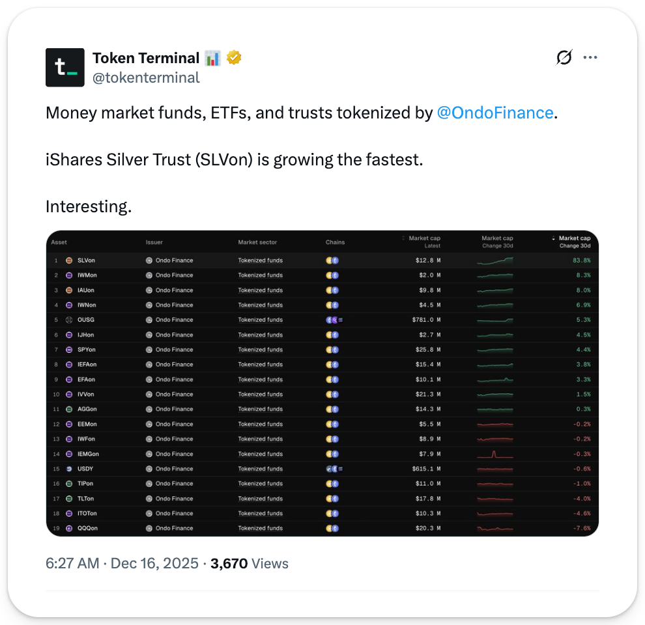This screenshot has height=625, width=645.
Task: Click the IEMGon red sparkline chart
Action: tap(494, 454)
